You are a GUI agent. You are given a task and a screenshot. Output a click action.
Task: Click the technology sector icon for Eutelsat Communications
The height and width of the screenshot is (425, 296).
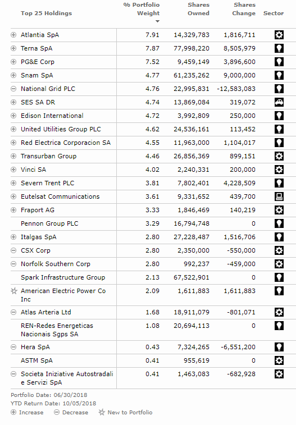pos(279,196)
